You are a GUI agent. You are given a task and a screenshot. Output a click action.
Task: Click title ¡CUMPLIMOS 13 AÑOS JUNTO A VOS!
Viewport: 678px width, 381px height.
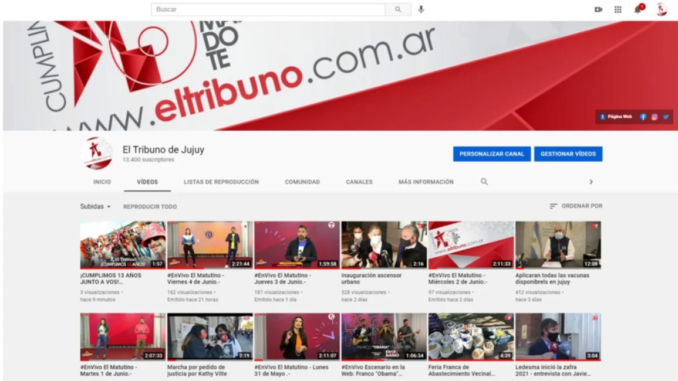[x=111, y=278]
